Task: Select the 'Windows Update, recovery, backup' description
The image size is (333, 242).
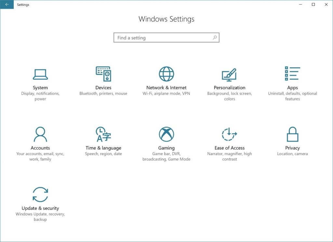Action: (40, 217)
